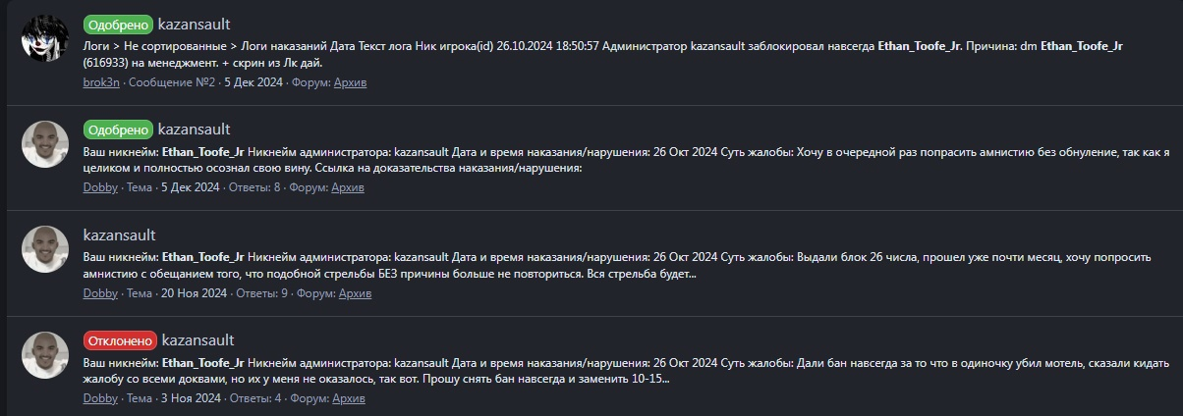Open the rejected kazansault thread title
1183x416 pixels.
click(x=197, y=340)
